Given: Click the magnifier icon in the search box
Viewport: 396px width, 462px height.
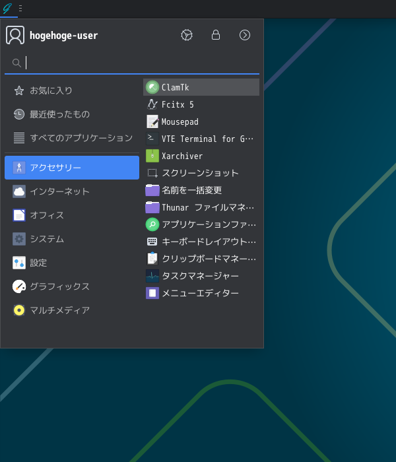Looking at the screenshot, I should tap(16, 63).
